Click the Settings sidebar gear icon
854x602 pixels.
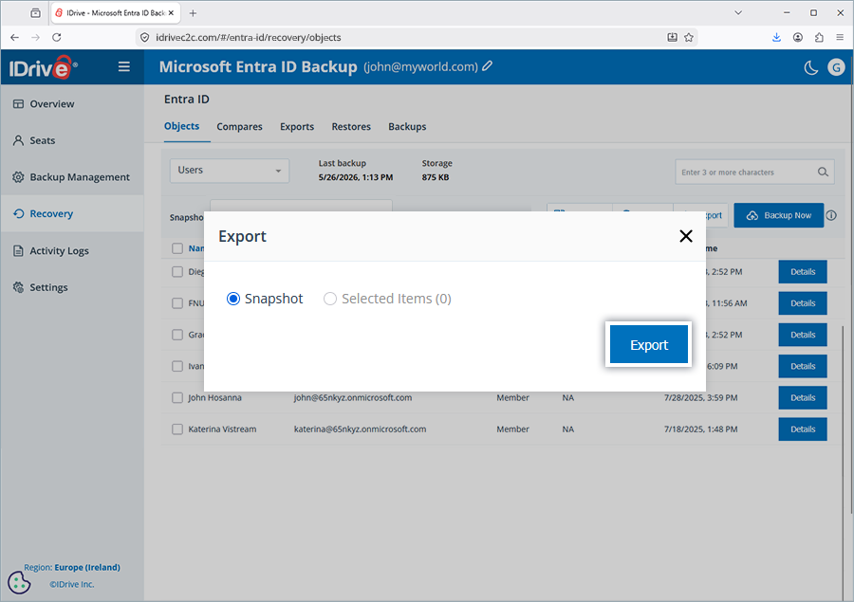pyautogui.click(x=19, y=287)
